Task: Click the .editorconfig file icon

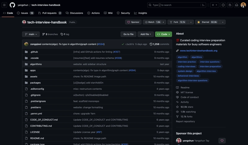Action: pos(26,89)
